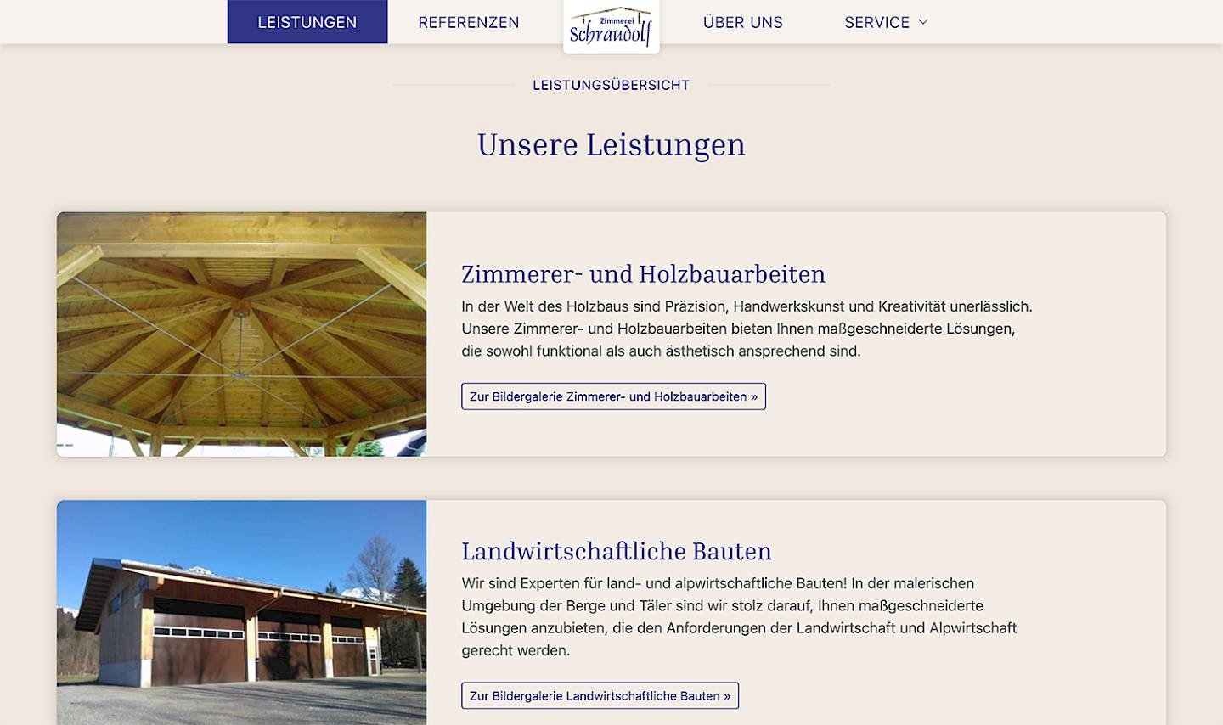
Task: Navigate to ÜBER UNS
Action: (742, 22)
